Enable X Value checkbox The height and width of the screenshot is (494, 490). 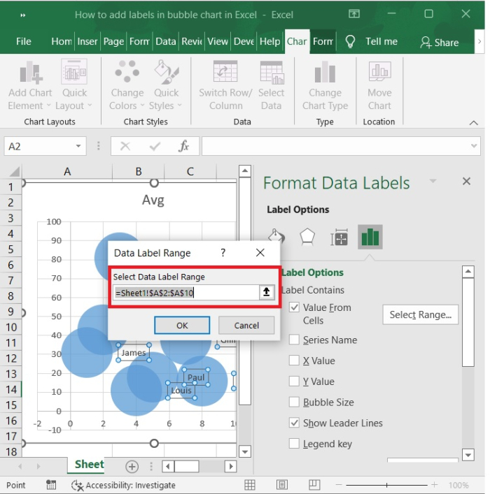pos(294,360)
